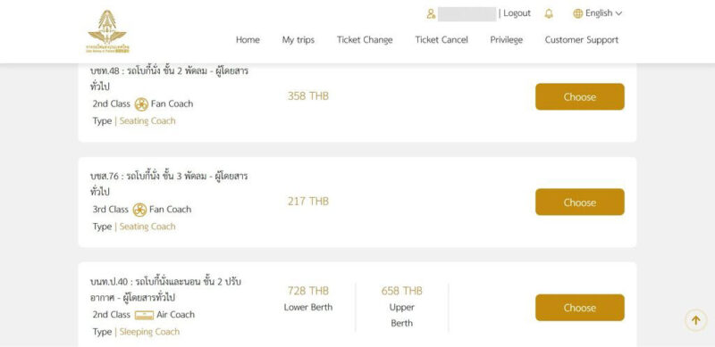Click the State Railway of Thailand logo
715x347 pixels.
(x=107, y=31)
